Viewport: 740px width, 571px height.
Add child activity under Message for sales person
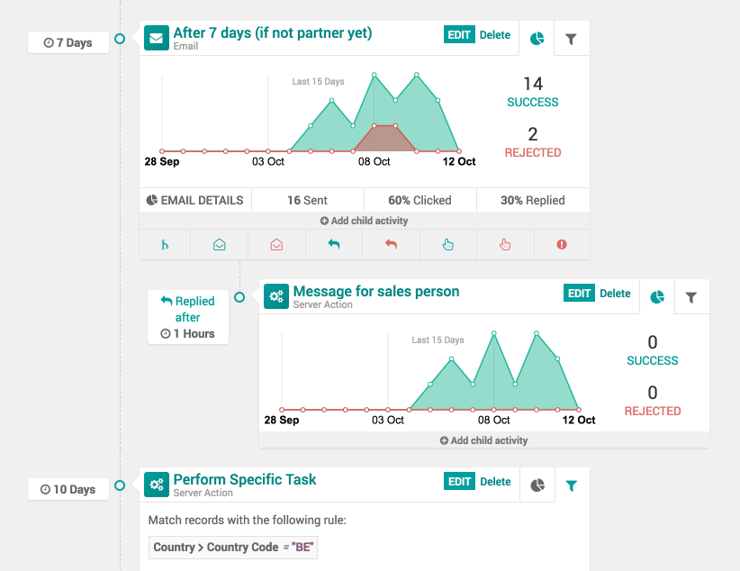483,440
